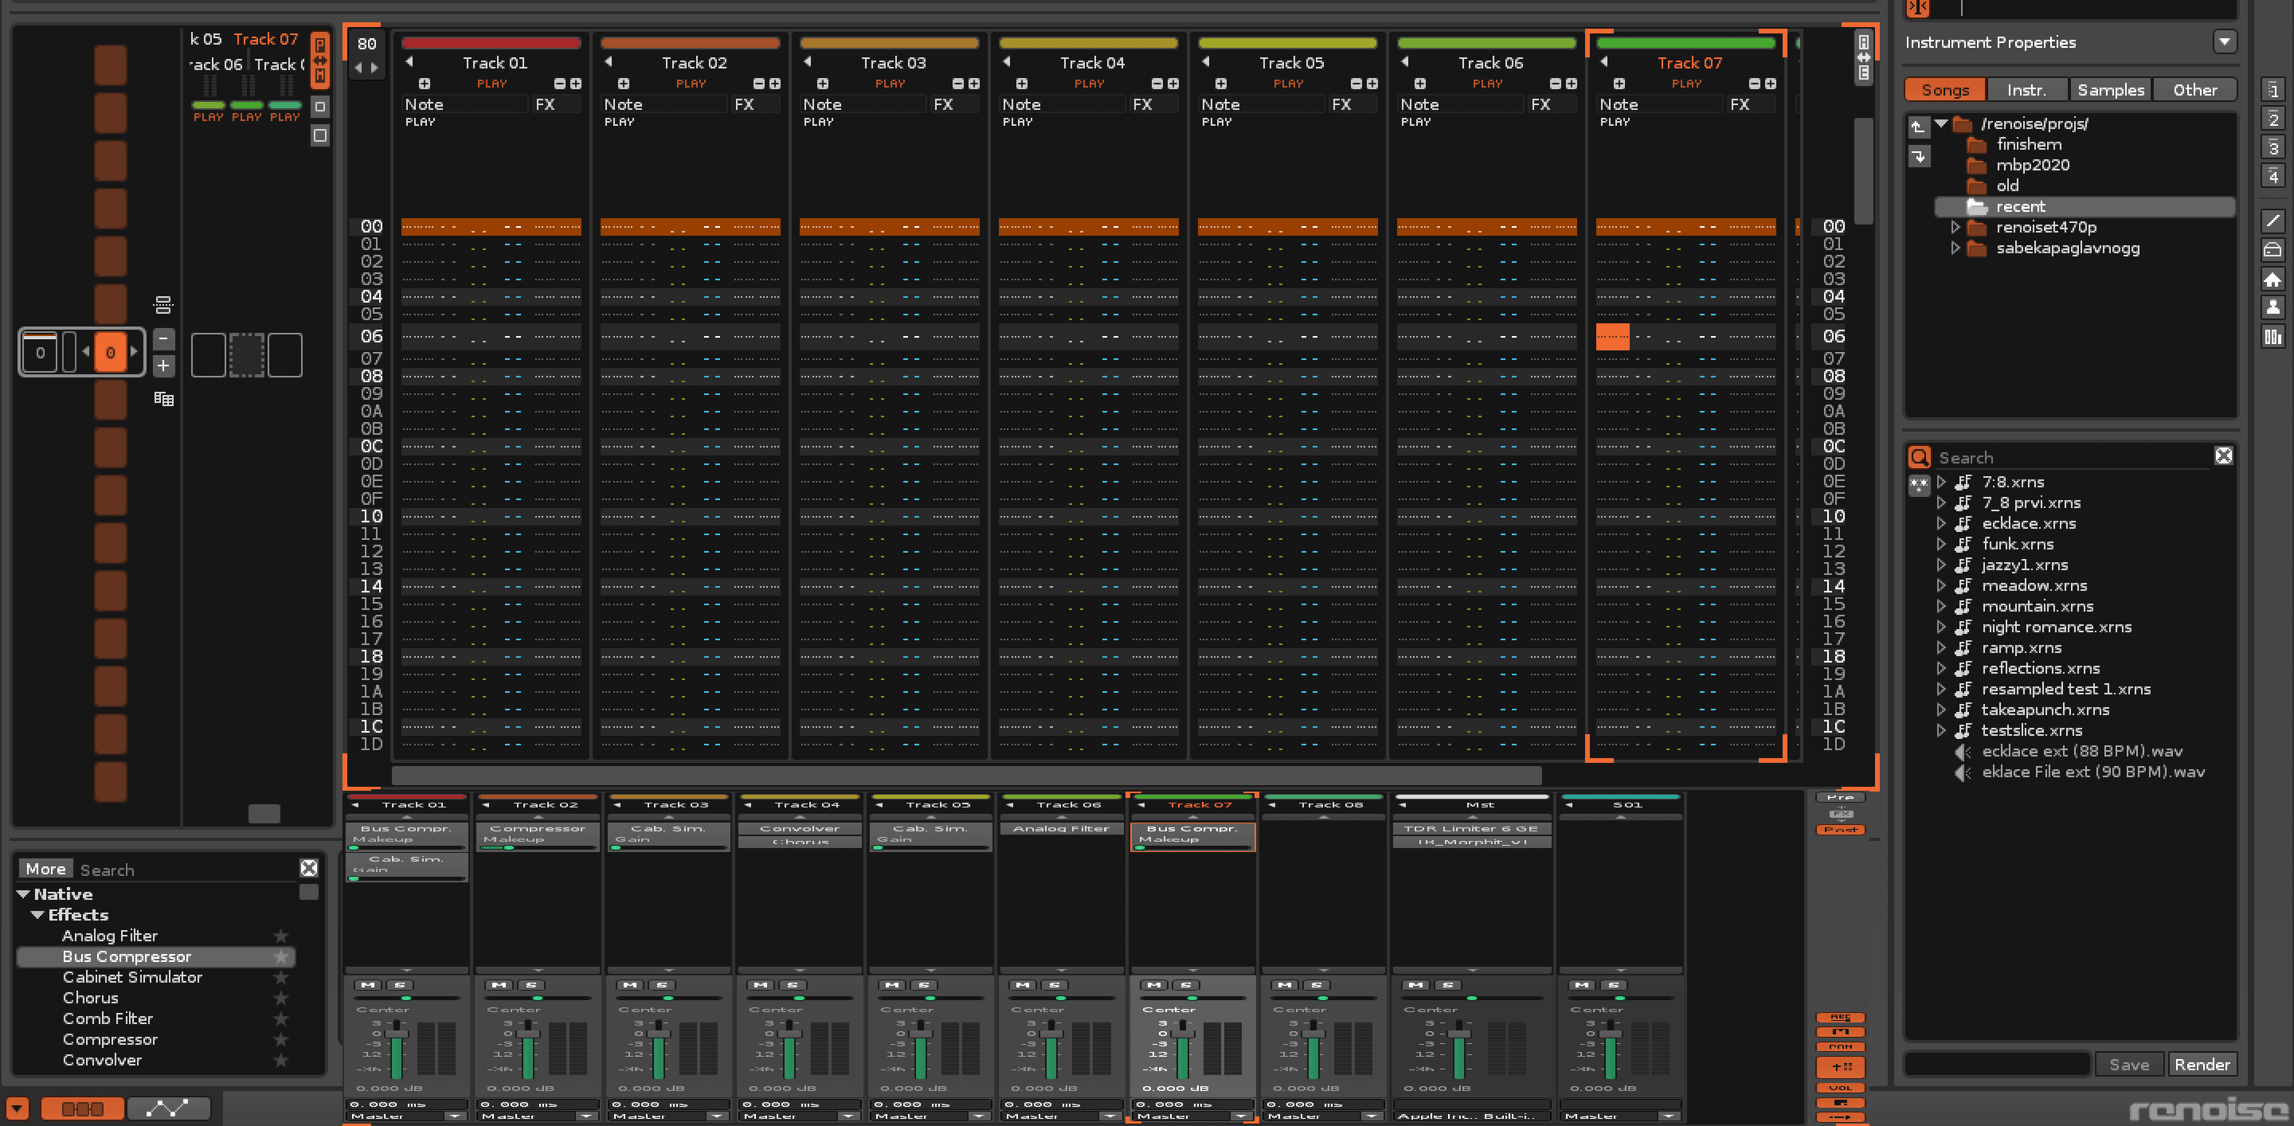Viewport: 2294px width, 1126px height.
Task: Click the Render button
Action: (x=2202, y=1065)
